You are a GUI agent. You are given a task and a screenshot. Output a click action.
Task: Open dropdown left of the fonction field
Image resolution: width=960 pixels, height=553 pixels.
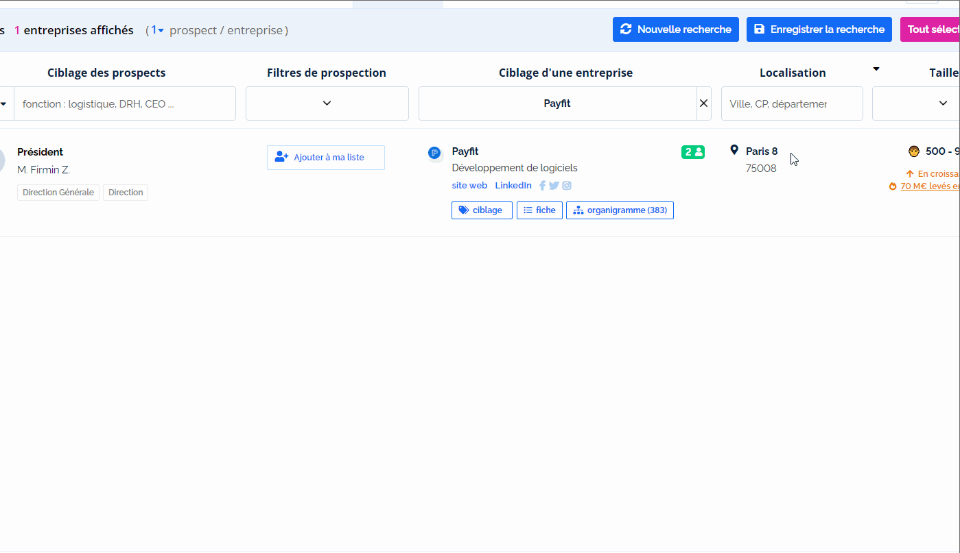(x=5, y=103)
